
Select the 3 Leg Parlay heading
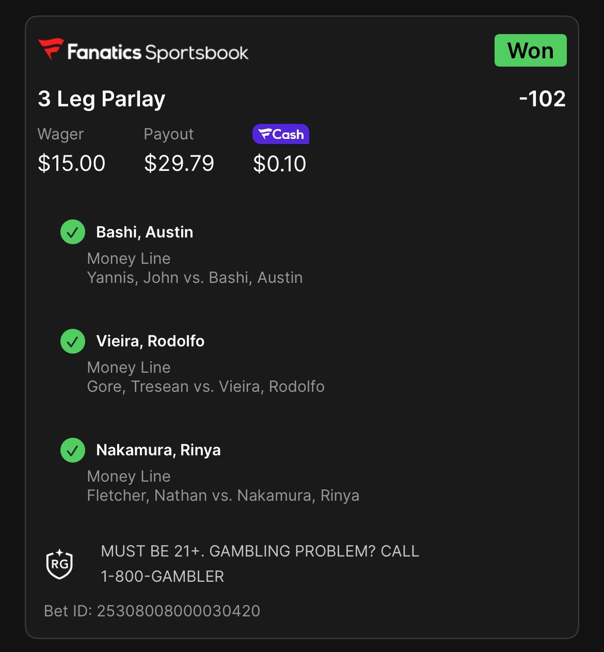[x=102, y=99]
